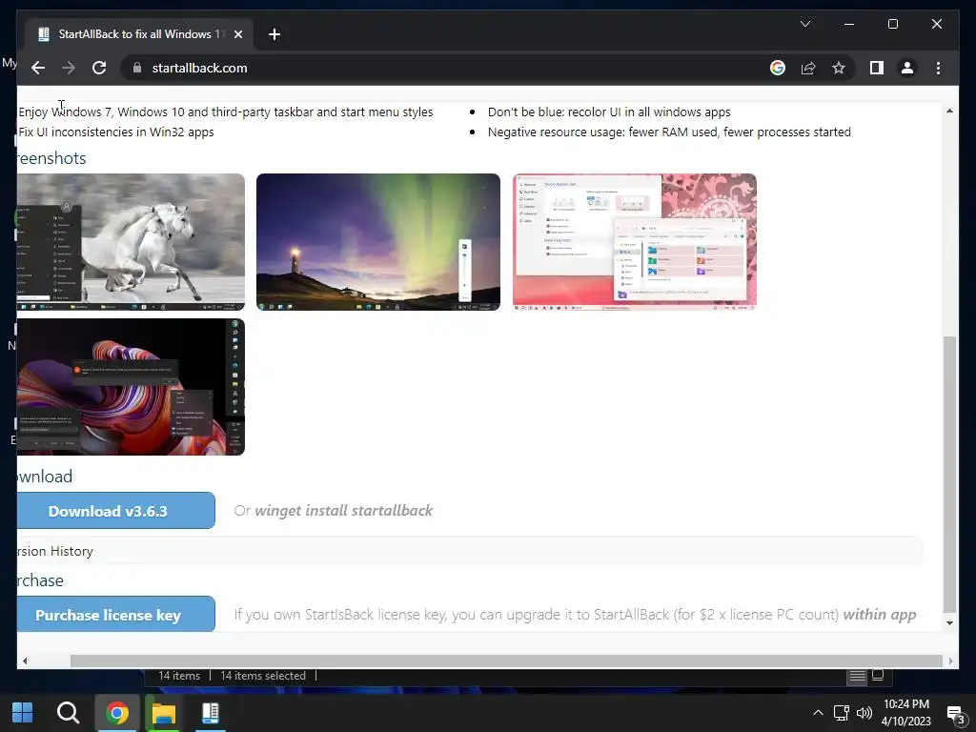Bookmark this tab with the star icon
The height and width of the screenshot is (732, 976).
[839, 68]
